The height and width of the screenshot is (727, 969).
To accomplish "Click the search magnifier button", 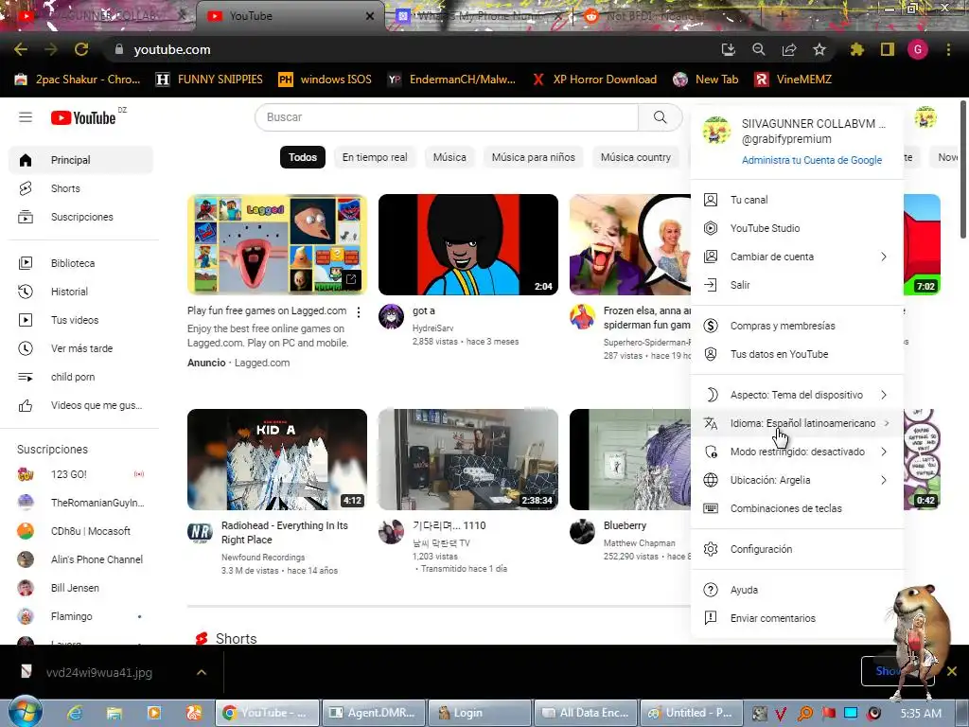I will tap(660, 116).
